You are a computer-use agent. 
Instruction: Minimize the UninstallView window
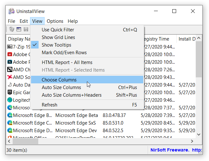tap(156, 11)
